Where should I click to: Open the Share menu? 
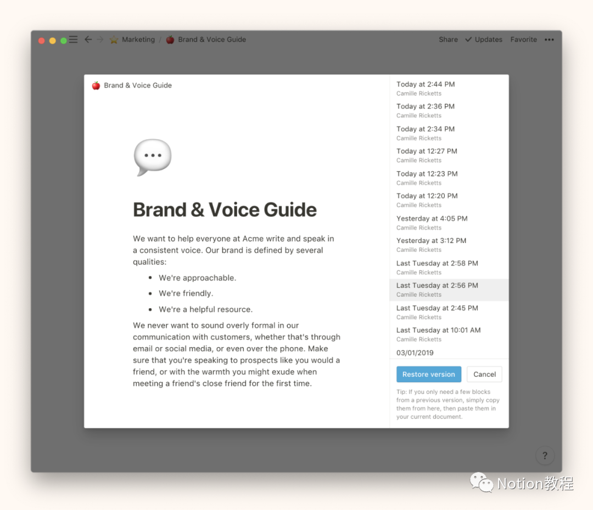tap(448, 39)
